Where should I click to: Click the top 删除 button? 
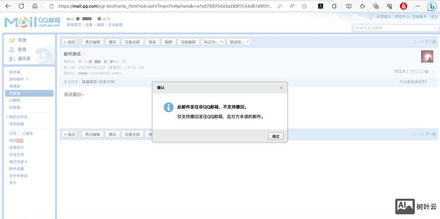(169, 42)
